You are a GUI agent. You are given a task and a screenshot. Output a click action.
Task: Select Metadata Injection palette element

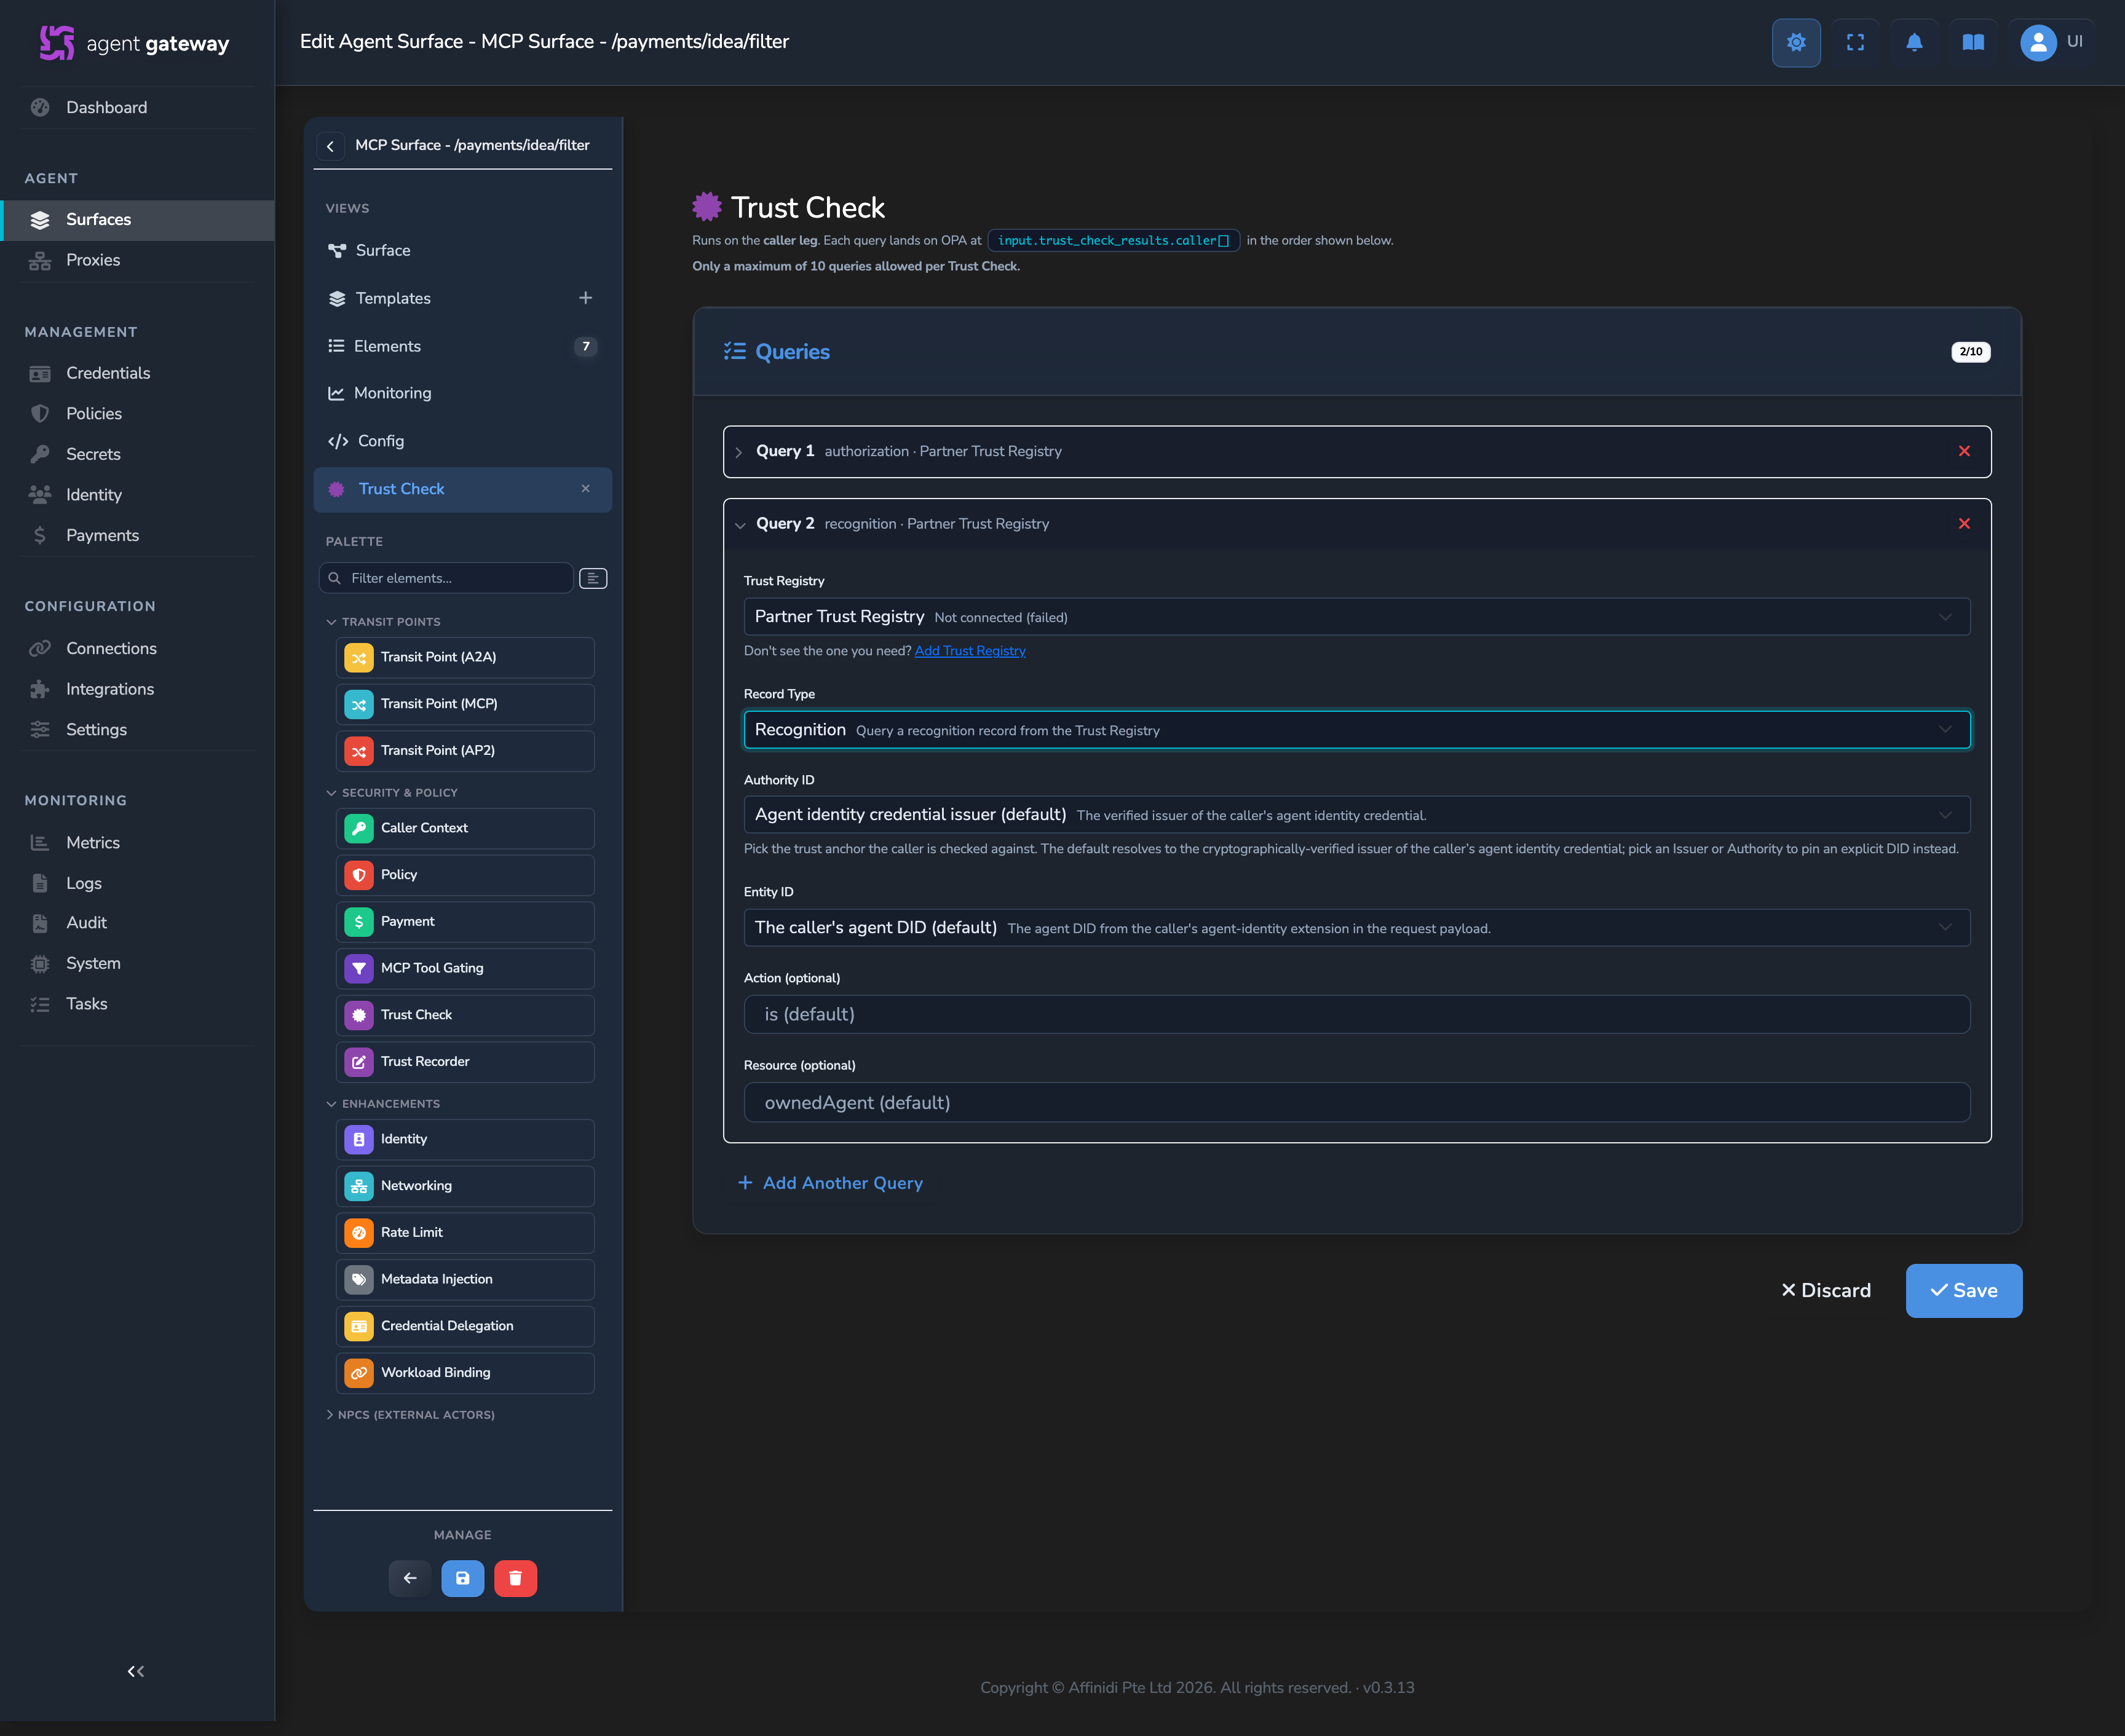pos(465,1279)
